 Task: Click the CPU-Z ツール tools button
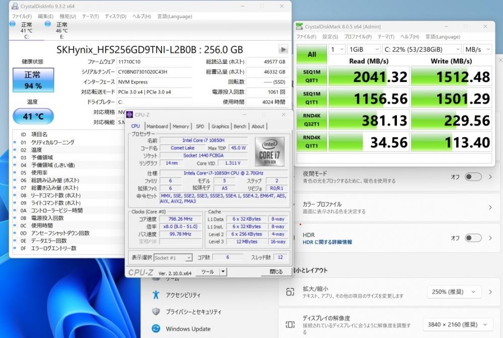[x=208, y=272]
